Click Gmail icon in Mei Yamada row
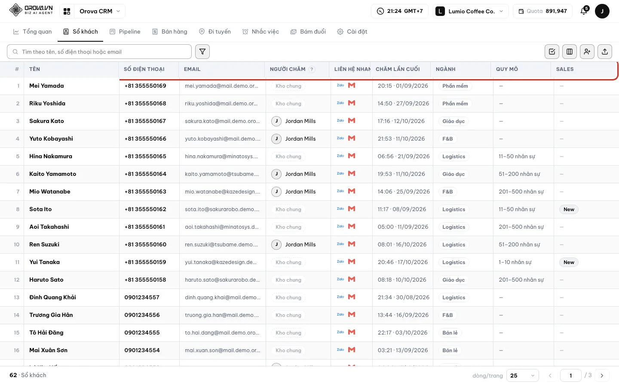The width and height of the screenshot is (619, 387). point(352,85)
